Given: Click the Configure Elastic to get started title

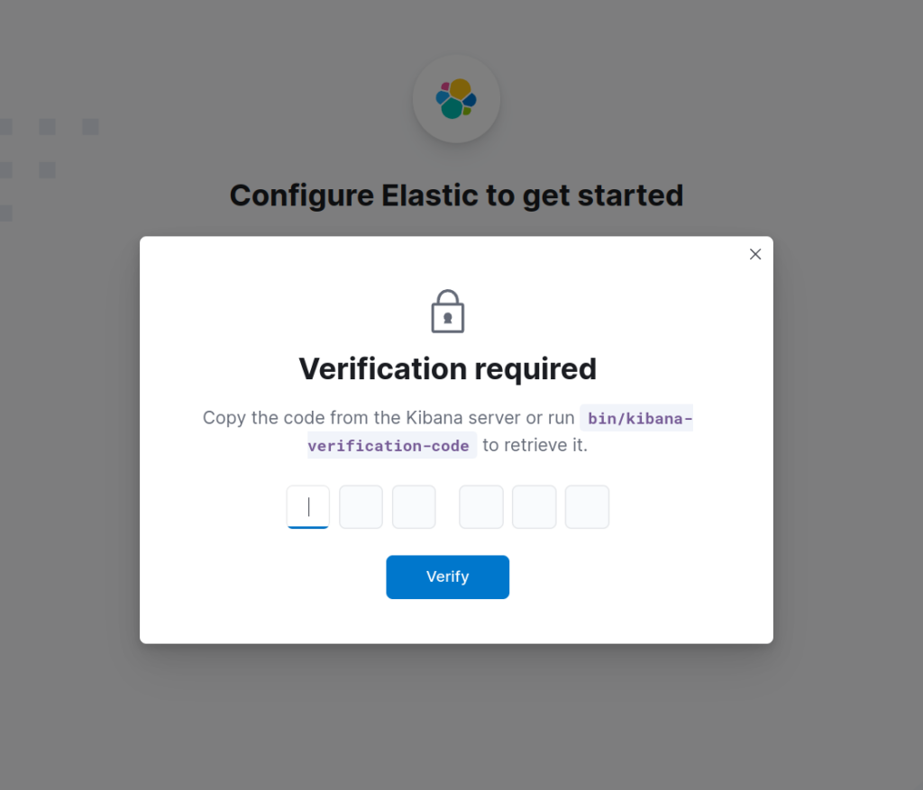Looking at the screenshot, I should click(x=456, y=195).
